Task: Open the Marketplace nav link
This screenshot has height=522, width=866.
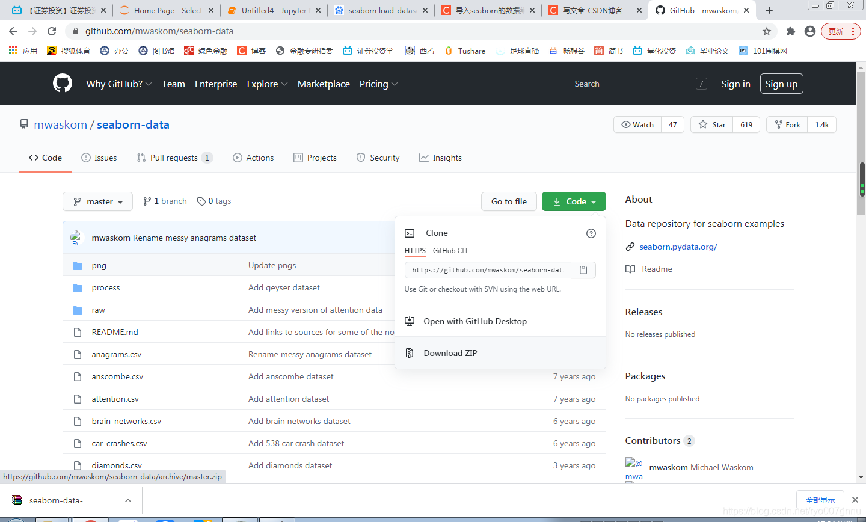Action: [x=324, y=84]
